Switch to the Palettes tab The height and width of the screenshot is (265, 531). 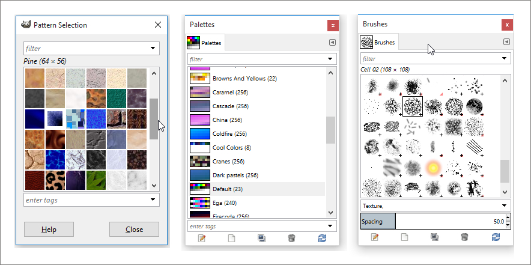click(204, 43)
